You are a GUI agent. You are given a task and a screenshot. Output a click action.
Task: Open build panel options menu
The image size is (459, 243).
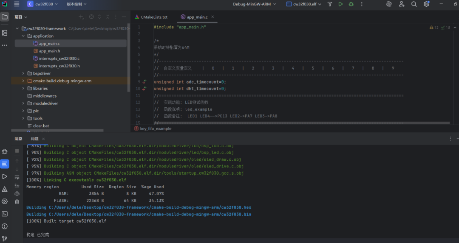[x=450, y=139]
